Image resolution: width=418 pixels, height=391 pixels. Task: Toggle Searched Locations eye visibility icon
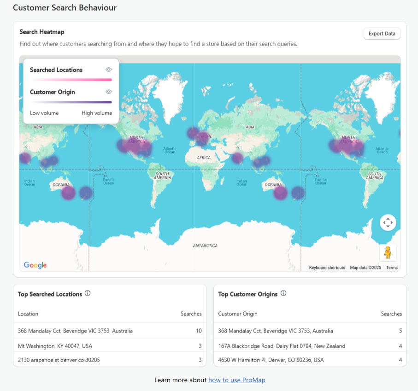[109, 70]
